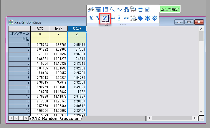Open mini toolbar gear settings
The height and width of the screenshot is (128, 210).
(x=154, y=18)
